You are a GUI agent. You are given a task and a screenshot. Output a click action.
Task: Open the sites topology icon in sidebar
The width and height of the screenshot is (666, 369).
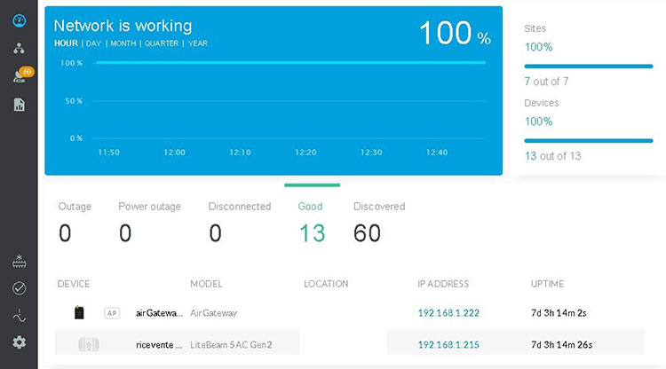pos(19,49)
